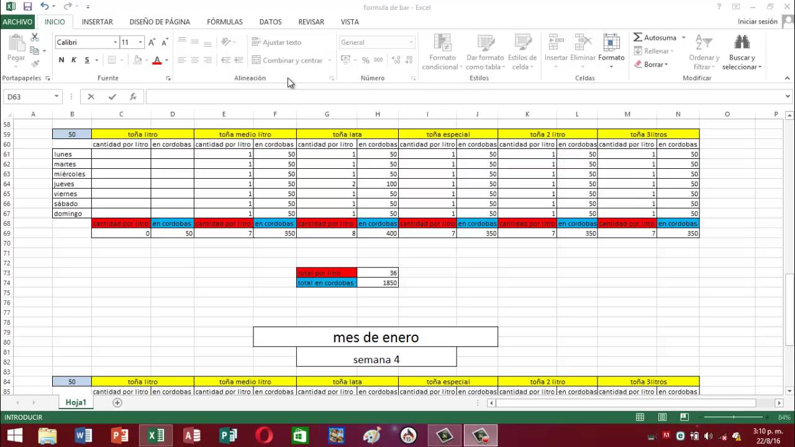
Task: Click the Cut scissors icon
Action: point(35,38)
